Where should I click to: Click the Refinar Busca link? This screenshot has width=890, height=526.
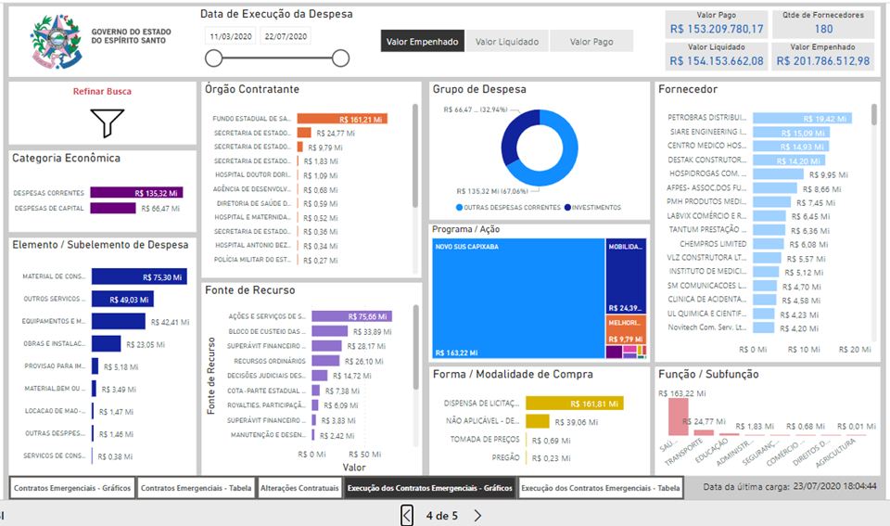(102, 92)
